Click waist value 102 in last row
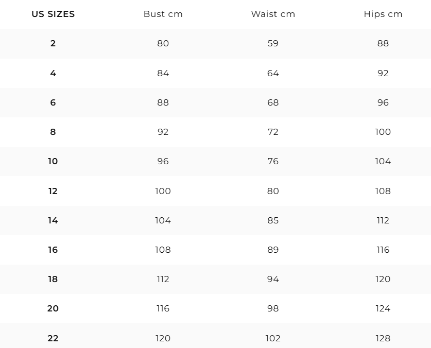This screenshot has height=348, width=431. click(273, 338)
